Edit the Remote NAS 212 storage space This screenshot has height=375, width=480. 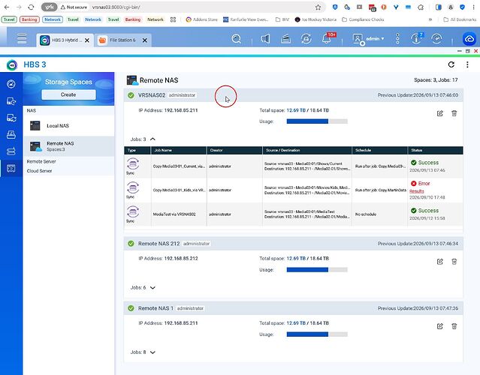(440, 262)
